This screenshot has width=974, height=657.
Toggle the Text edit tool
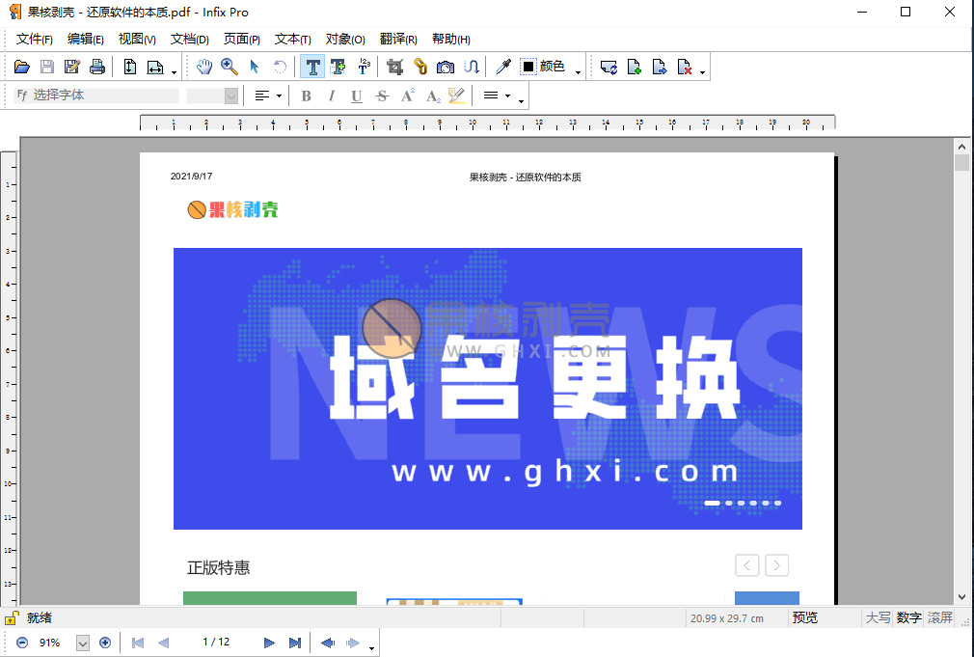pos(312,67)
